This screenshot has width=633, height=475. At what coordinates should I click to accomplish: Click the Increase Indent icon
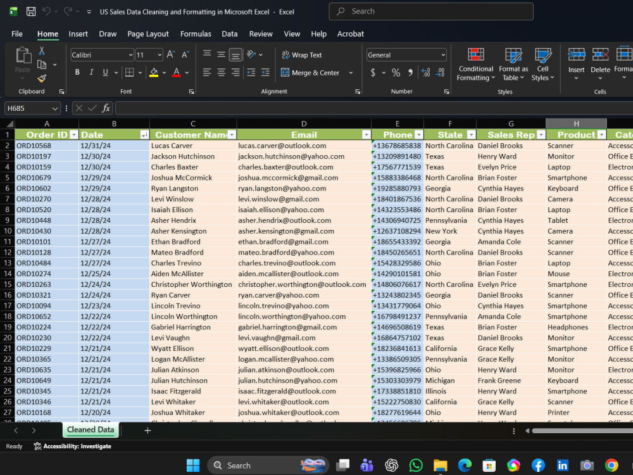[x=265, y=72]
